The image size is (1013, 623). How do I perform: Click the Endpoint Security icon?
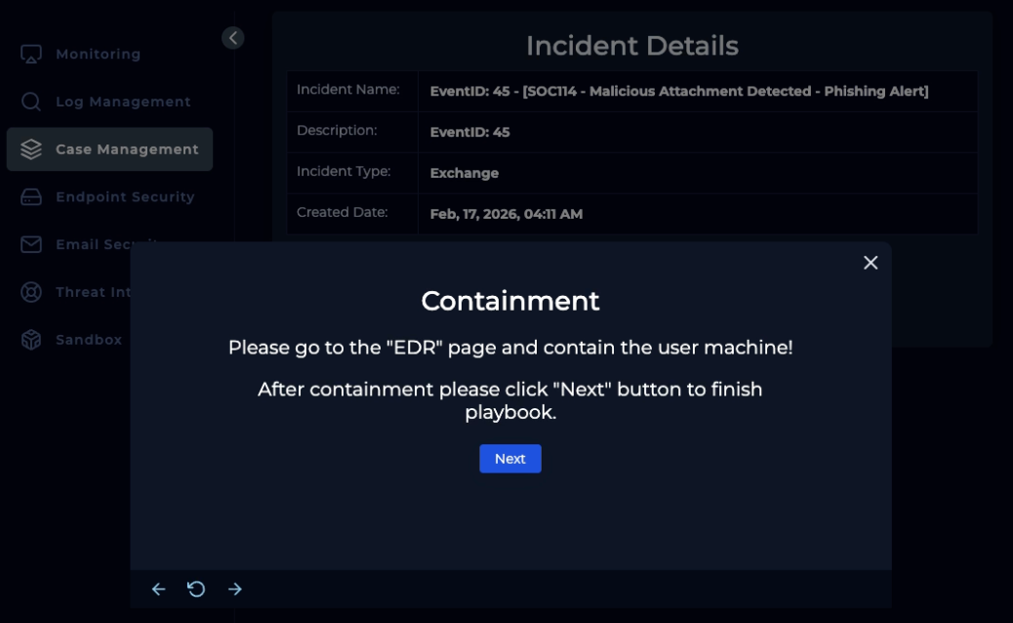click(31, 197)
